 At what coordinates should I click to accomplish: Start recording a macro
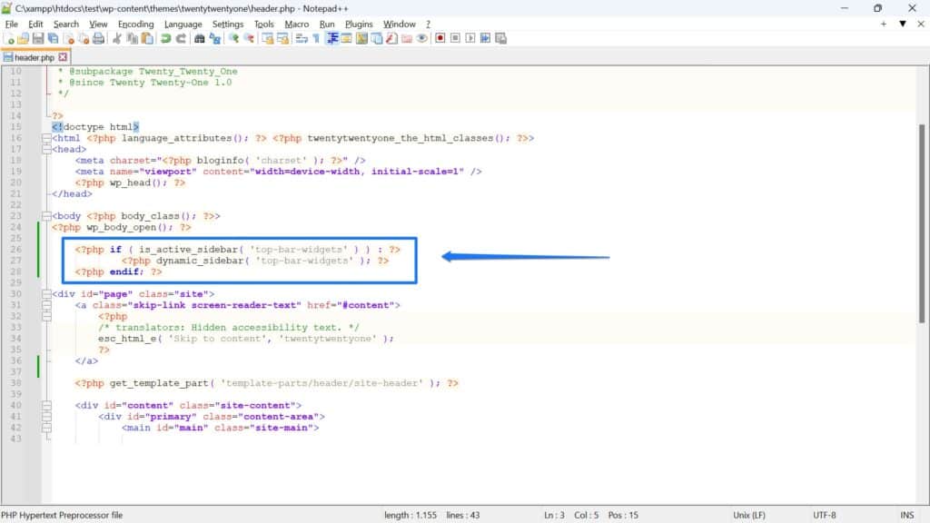click(440, 39)
